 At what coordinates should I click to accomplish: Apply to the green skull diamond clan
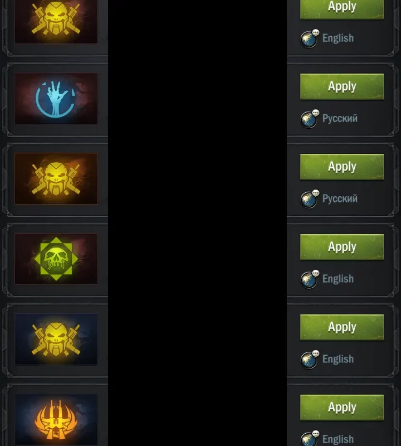[342, 247]
